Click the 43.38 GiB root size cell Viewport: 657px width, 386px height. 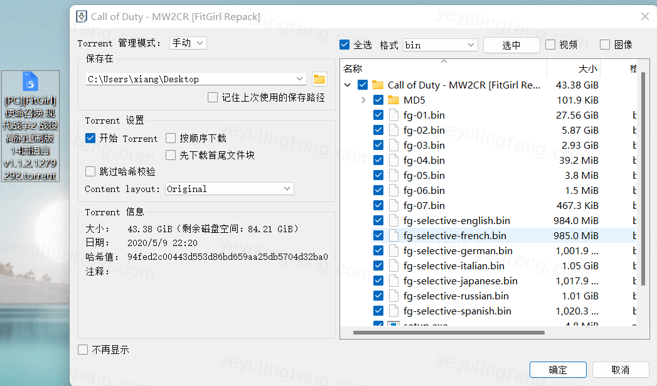point(577,85)
